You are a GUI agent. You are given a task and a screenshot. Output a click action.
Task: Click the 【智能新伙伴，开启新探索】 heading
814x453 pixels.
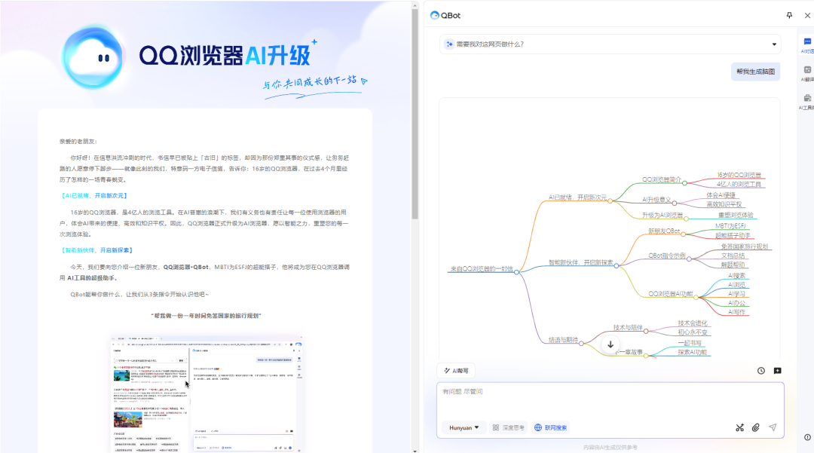pyautogui.click(x=97, y=250)
